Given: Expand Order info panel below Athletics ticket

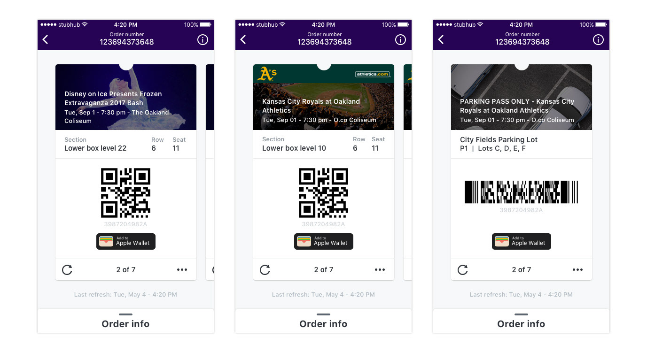Looking at the screenshot, I should (x=324, y=321).
